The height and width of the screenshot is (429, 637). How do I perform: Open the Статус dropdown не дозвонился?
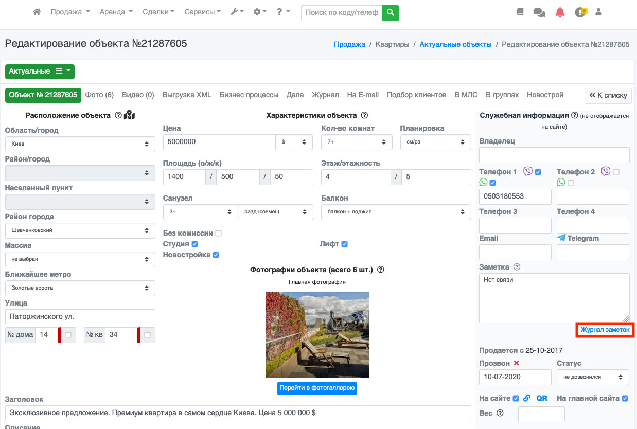pyautogui.click(x=593, y=377)
